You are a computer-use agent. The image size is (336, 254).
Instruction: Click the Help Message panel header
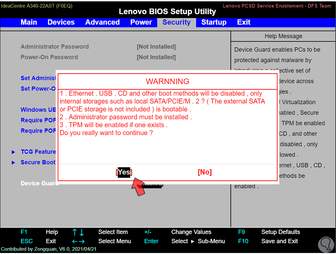[283, 36]
